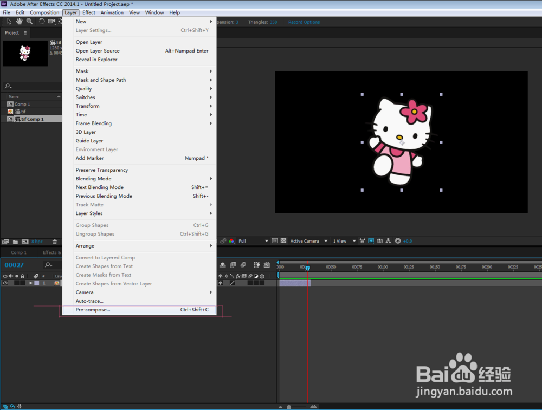Click the 8 bpc color depth button
Screen dimensions: 542x410
(x=37, y=242)
